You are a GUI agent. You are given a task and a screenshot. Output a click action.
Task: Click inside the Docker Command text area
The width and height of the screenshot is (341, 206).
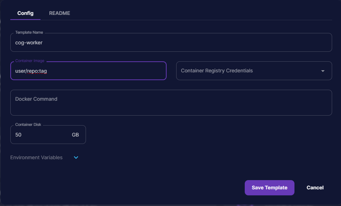[x=170, y=105]
